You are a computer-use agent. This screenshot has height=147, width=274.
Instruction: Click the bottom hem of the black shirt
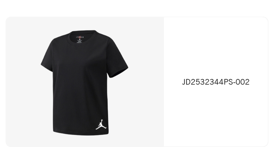81,133
